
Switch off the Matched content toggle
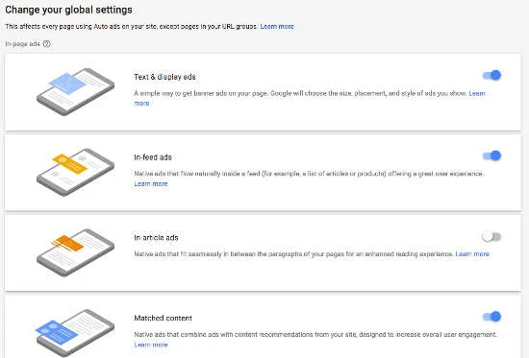coord(491,316)
